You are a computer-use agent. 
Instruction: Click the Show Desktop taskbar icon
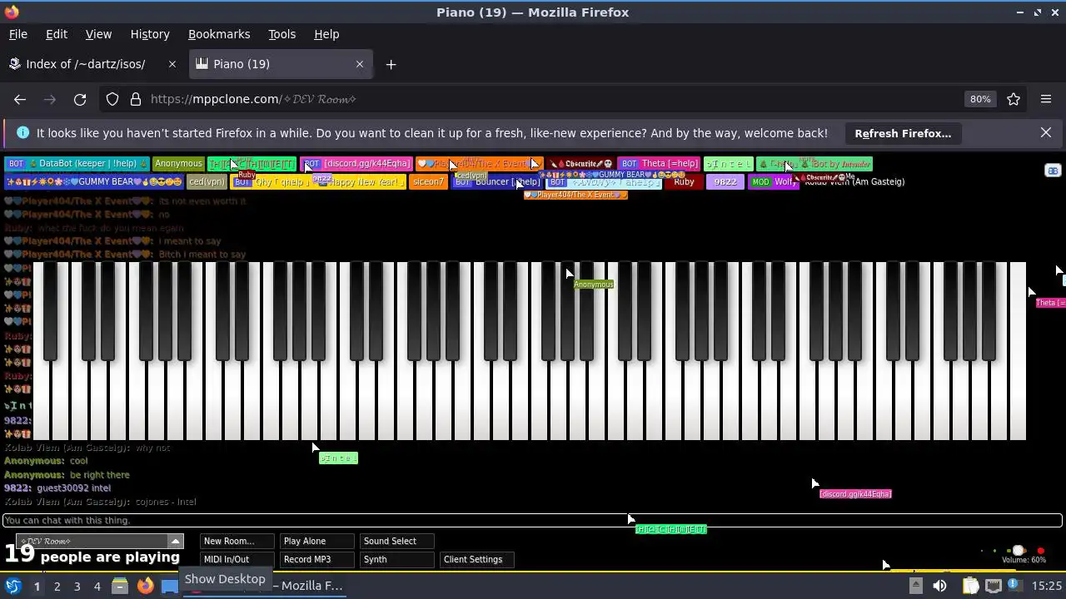click(x=169, y=587)
